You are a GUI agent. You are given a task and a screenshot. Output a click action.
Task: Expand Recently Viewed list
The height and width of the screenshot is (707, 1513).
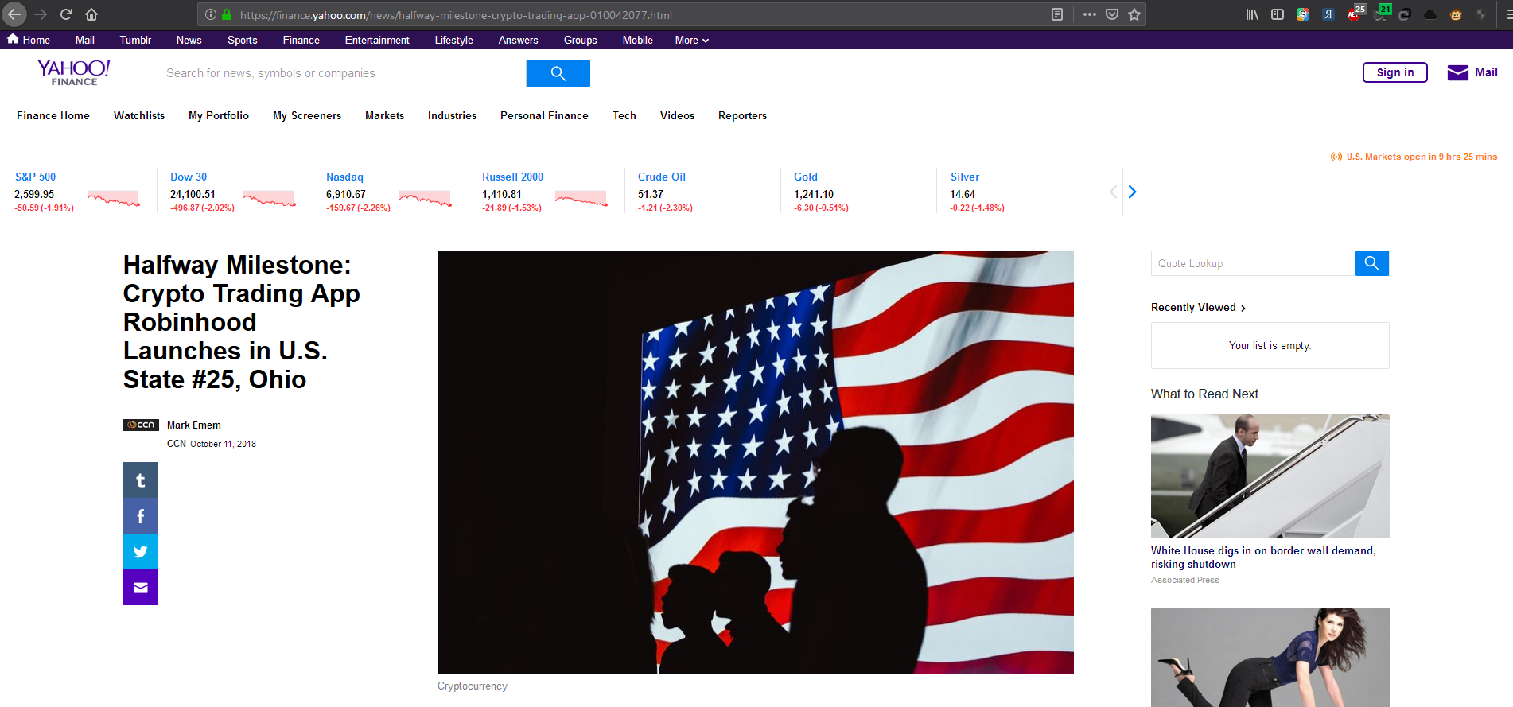1198,308
